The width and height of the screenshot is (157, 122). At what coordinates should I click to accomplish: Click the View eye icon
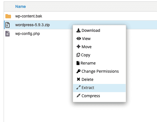[78, 39]
